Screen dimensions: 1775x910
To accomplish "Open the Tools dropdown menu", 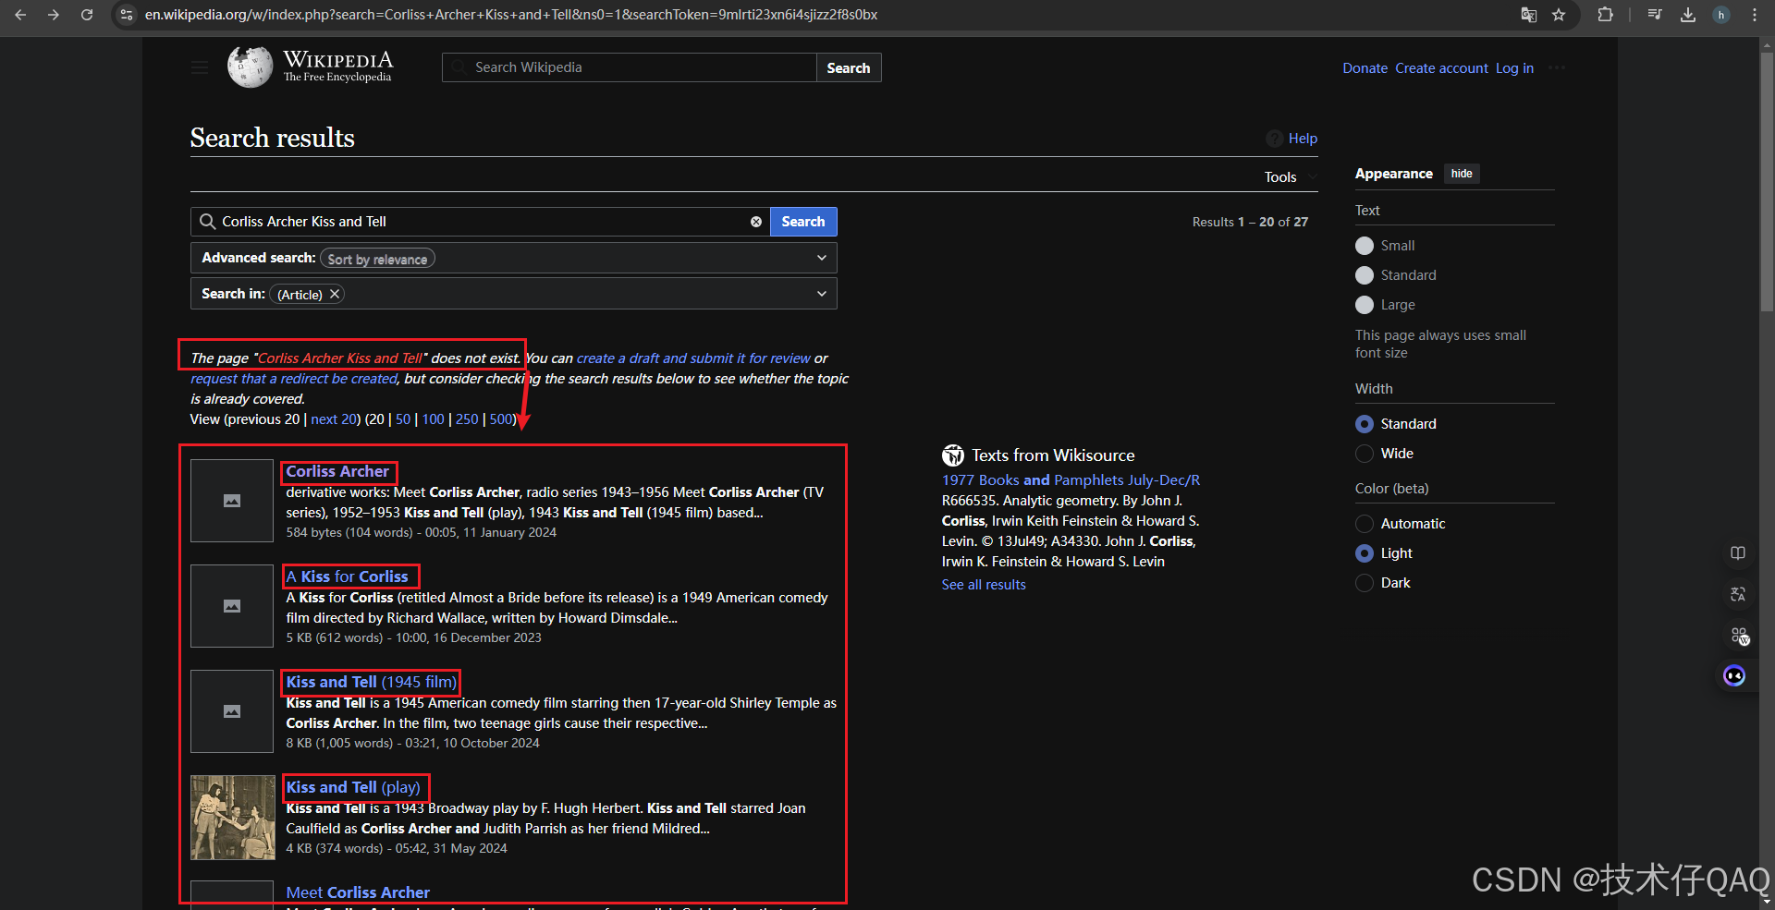I will pos(1291,177).
